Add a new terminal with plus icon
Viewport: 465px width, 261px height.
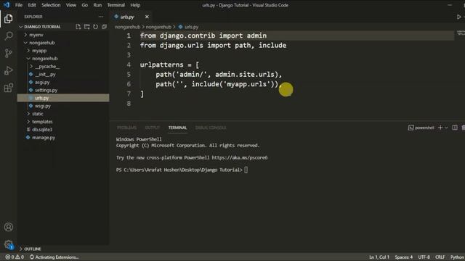pos(440,128)
